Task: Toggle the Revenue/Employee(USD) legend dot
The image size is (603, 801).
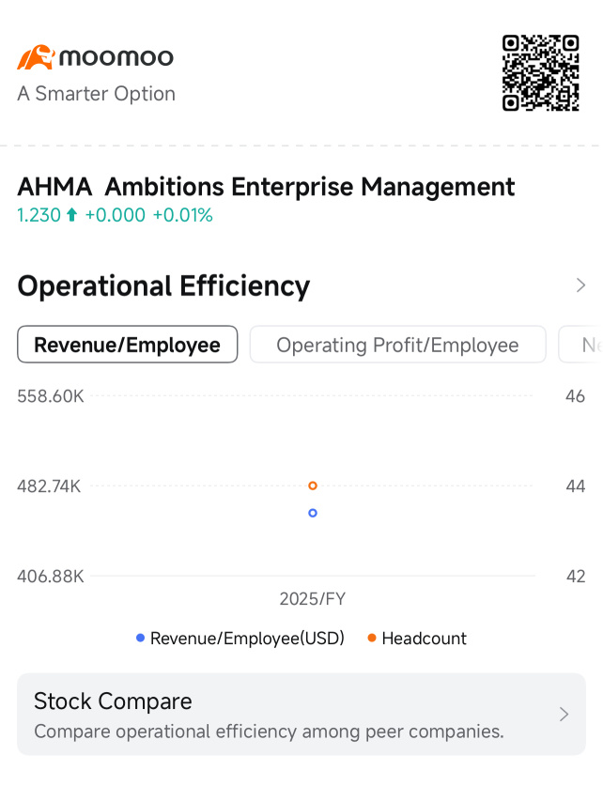Action: coord(140,638)
